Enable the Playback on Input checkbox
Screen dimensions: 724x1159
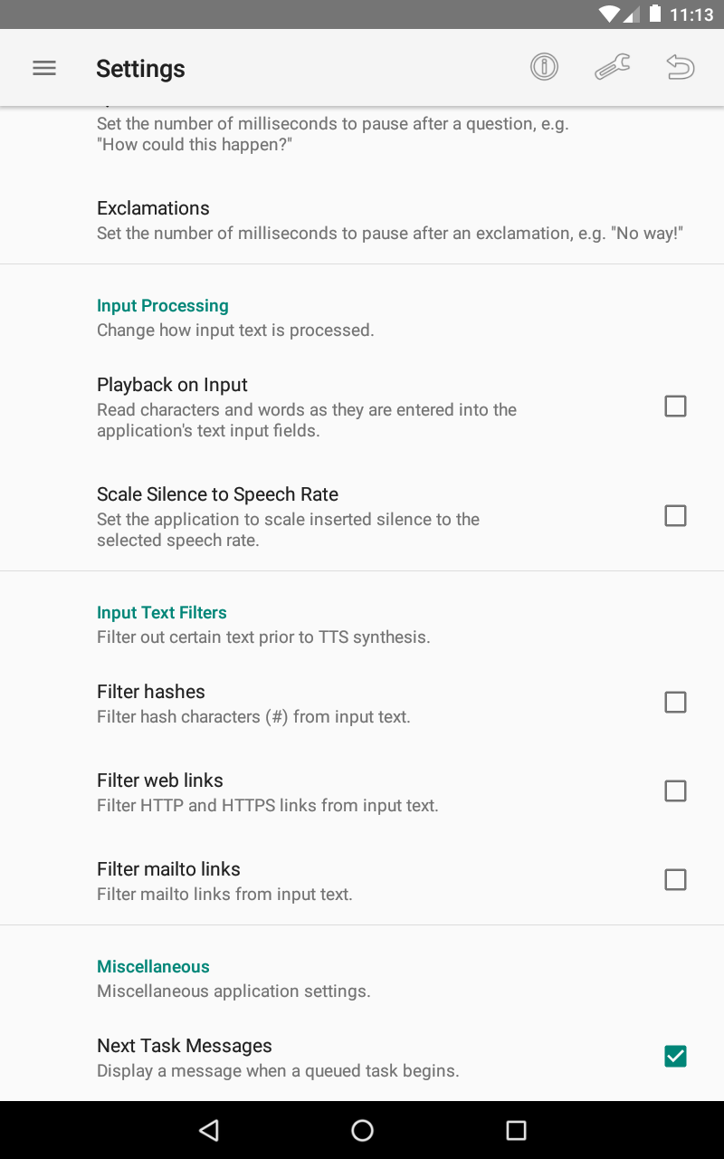(675, 407)
